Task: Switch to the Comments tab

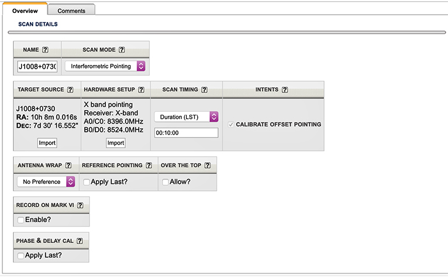Action: point(71,11)
